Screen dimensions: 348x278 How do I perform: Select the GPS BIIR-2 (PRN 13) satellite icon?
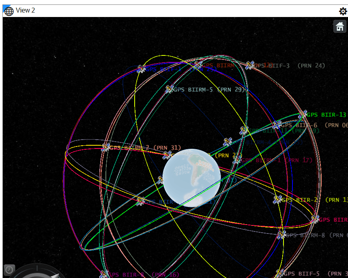click(x=277, y=199)
